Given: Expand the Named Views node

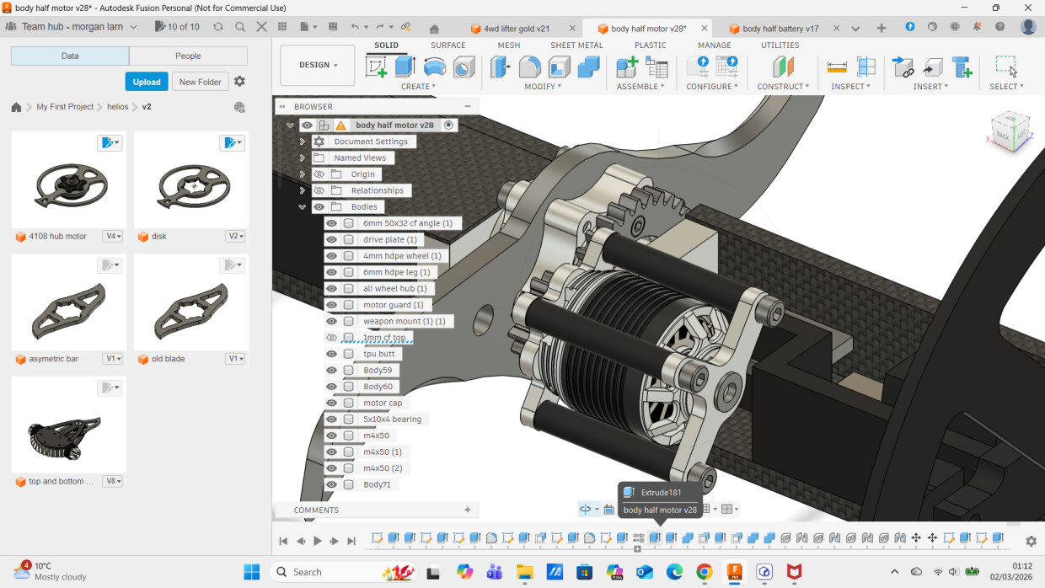Looking at the screenshot, I should click(302, 158).
